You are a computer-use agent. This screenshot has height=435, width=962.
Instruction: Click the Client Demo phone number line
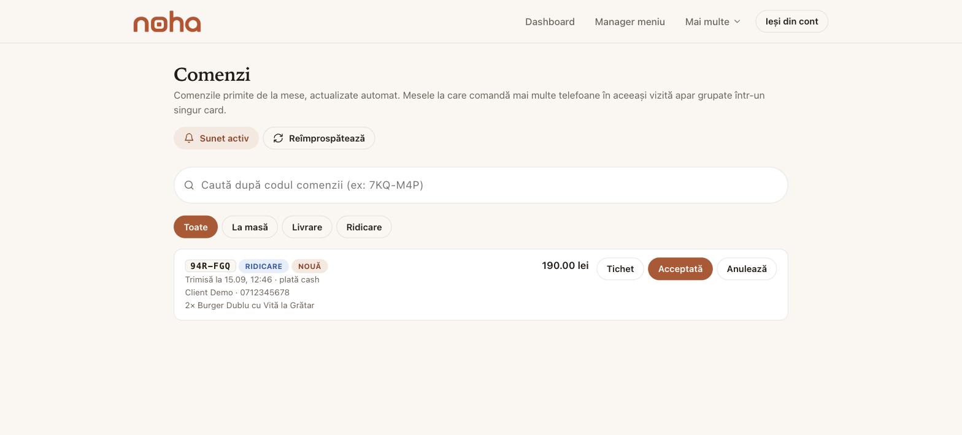click(237, 292)
